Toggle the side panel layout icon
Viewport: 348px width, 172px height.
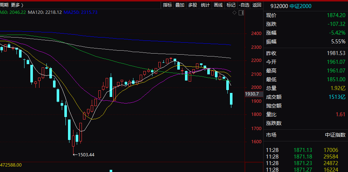point(241,13)
